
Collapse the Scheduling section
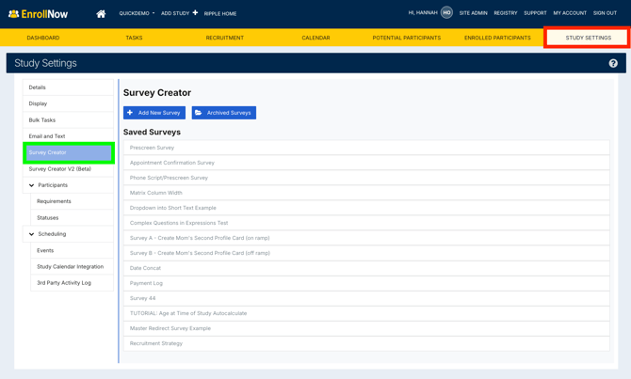click(x=31, y=234)
